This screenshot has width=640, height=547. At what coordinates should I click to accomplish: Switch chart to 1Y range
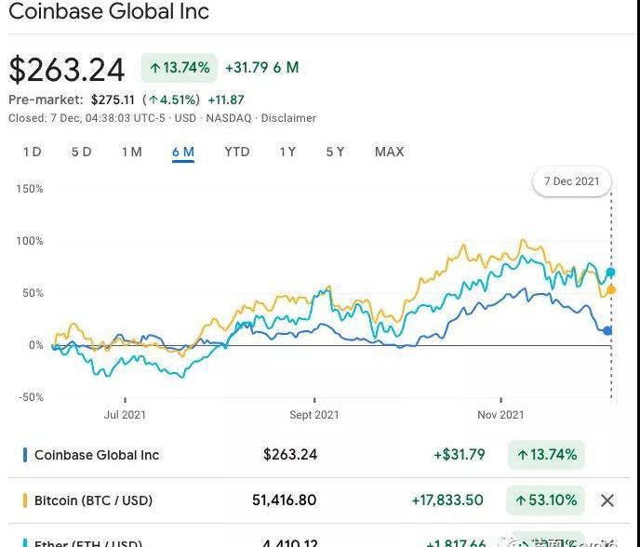(x=287, y=152)
